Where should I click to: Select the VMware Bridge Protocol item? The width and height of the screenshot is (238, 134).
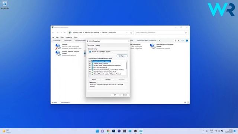coord(100,63)
